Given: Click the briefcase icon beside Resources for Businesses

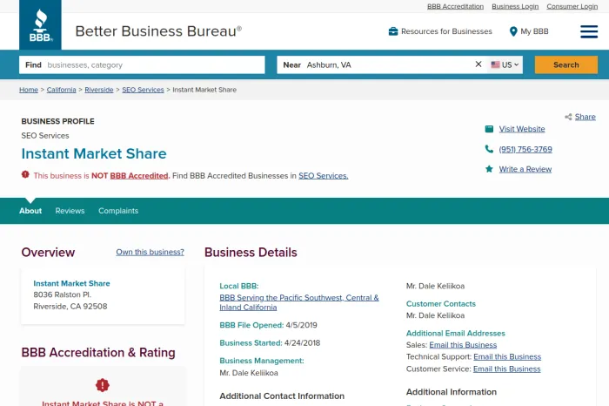Looking at the screenshot, I should click(x=393, y=31).
